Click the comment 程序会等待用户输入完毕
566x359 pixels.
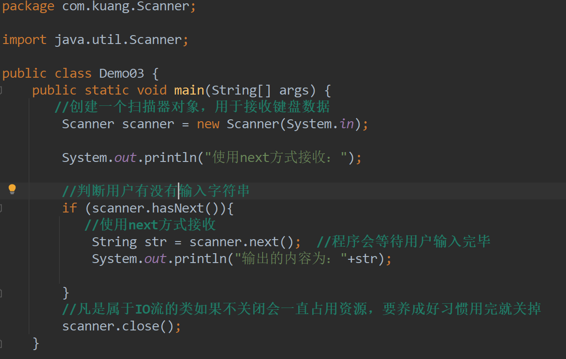pos(404,242)
